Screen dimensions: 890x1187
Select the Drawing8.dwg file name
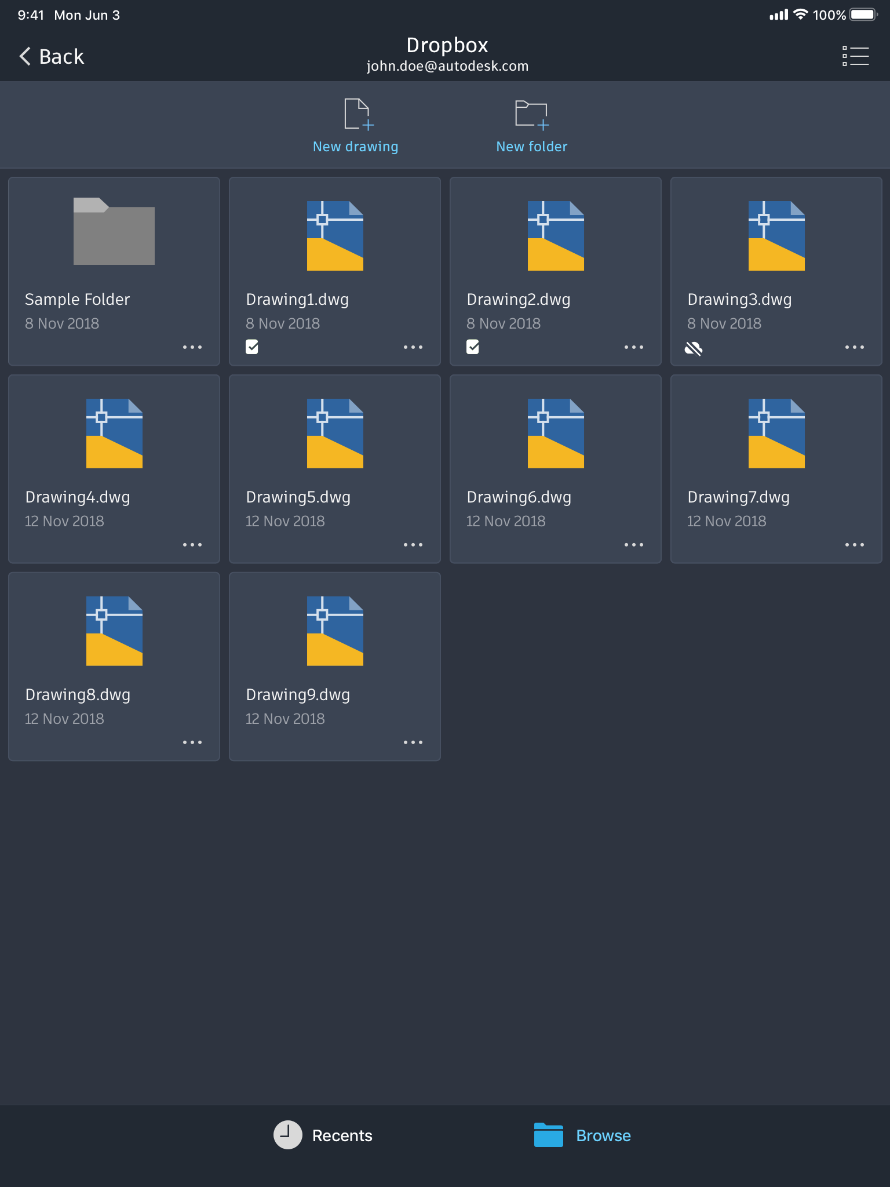coord(78,695)
